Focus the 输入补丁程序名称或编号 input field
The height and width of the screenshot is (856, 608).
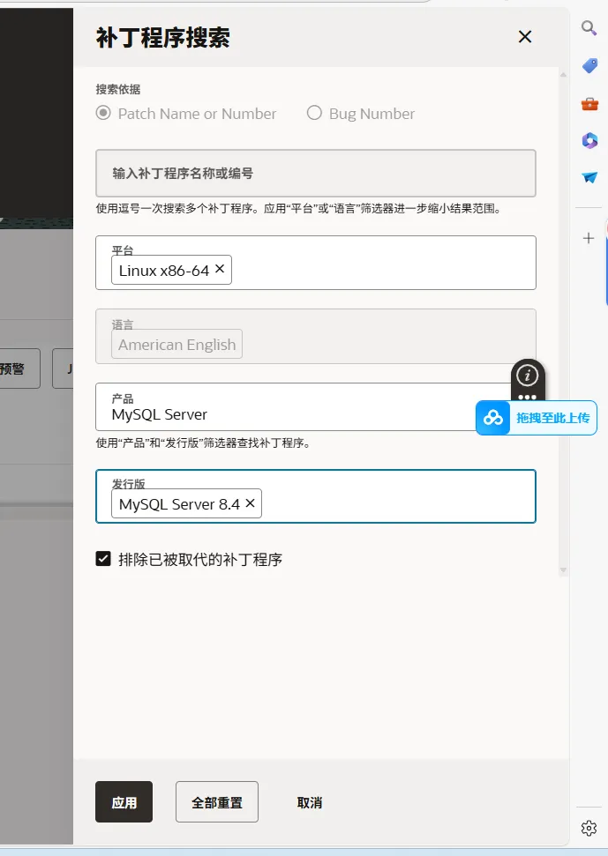(x=316, y=173)
